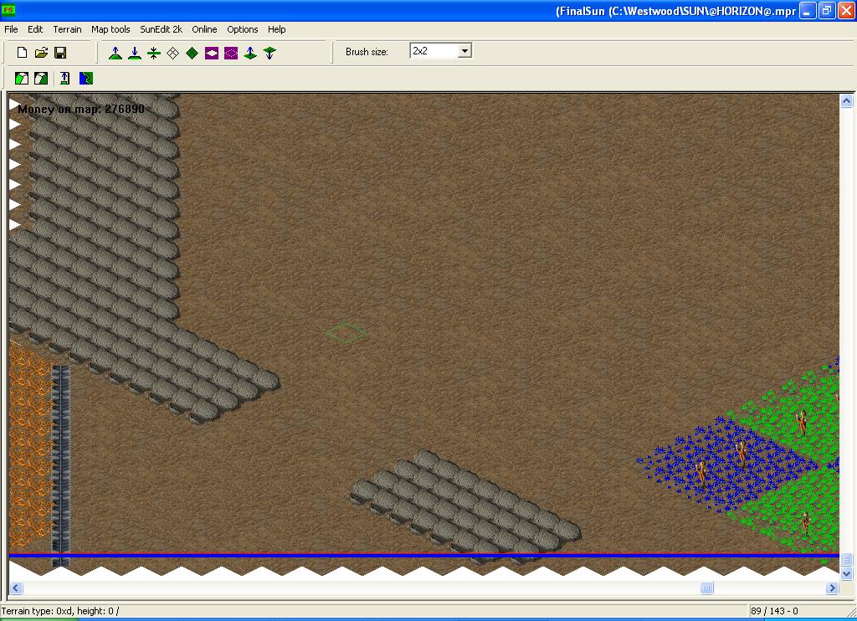857x621 pixels.
Task: Expand the Brush size dropdown arrow
Action: click(x=464, y=51)
